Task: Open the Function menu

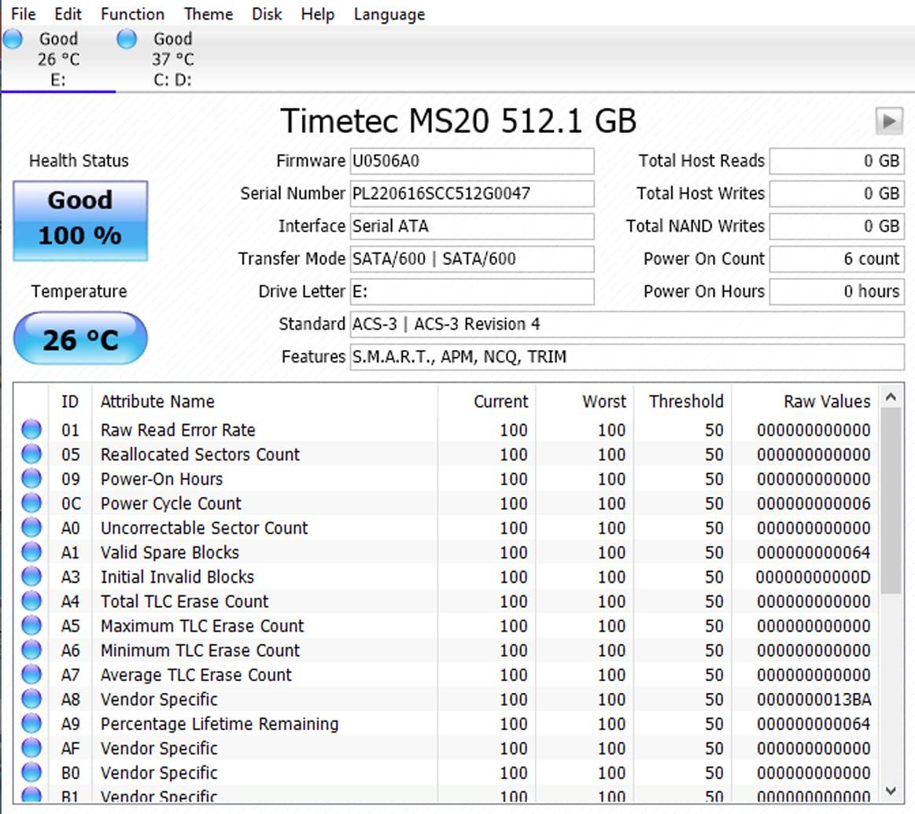Action: pyautogui.click(x=131, y=13)
